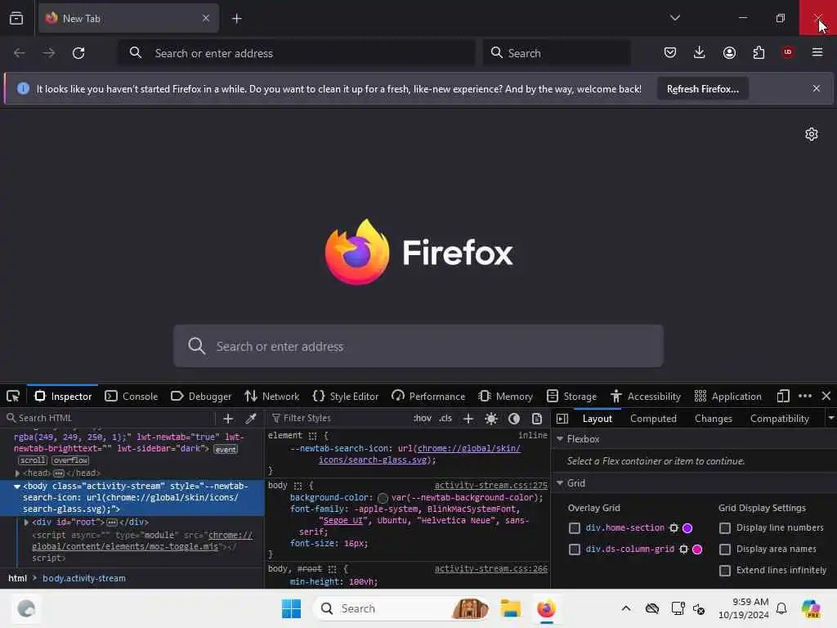This screenshot has height=628, width=837.
Task: Add a new CSS rule
Action: (x=468, y=419)
